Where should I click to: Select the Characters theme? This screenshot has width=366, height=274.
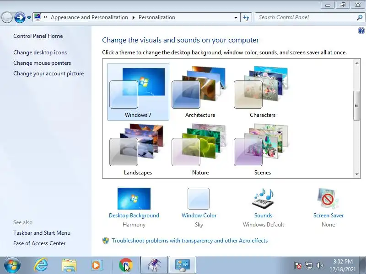click(x=262, y=92)
